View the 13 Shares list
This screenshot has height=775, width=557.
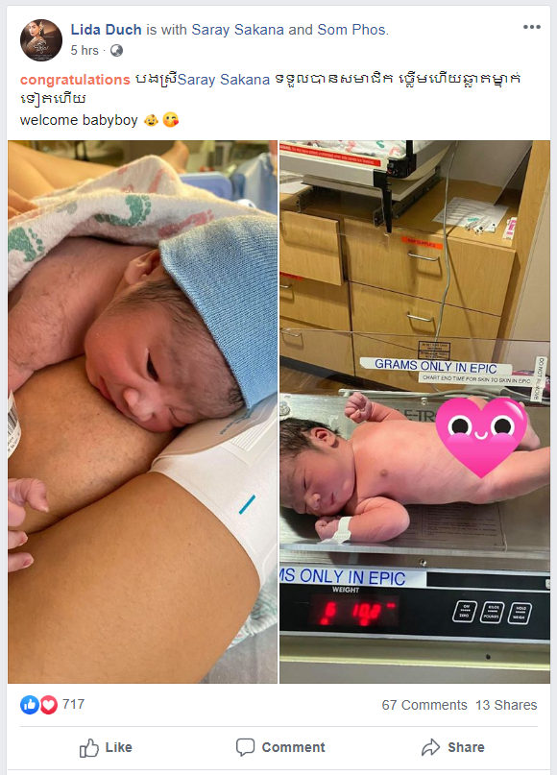(506, 705)
